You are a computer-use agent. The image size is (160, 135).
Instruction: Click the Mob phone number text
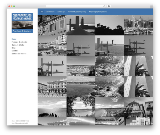(x=20, y=121)
